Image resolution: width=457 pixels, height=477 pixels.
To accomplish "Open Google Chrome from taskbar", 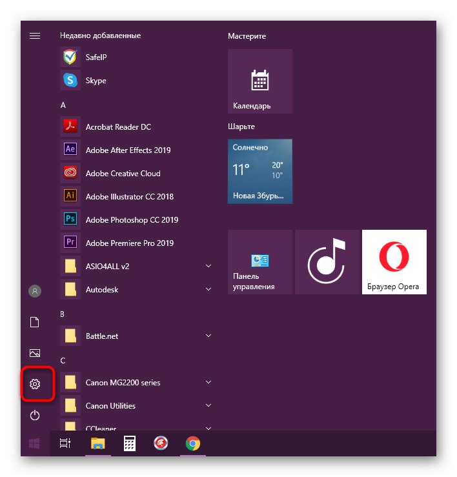I will coord(193,443).
